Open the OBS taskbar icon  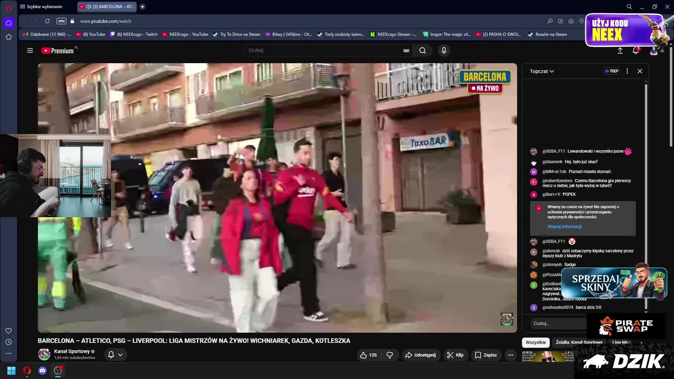58,371
